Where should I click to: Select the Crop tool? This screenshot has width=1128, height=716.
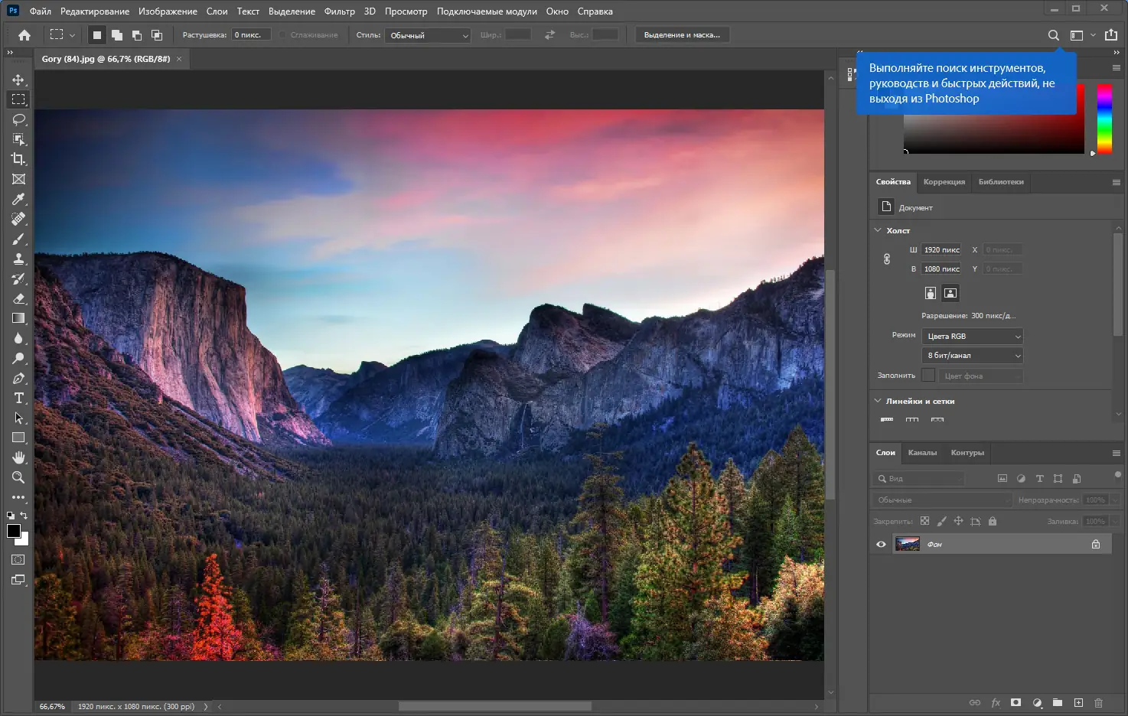click(x=18, y=159)
